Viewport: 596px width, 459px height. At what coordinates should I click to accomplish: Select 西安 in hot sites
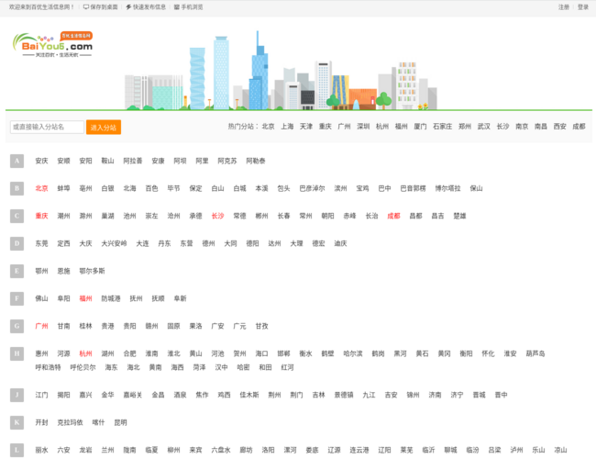pos(559,127)
